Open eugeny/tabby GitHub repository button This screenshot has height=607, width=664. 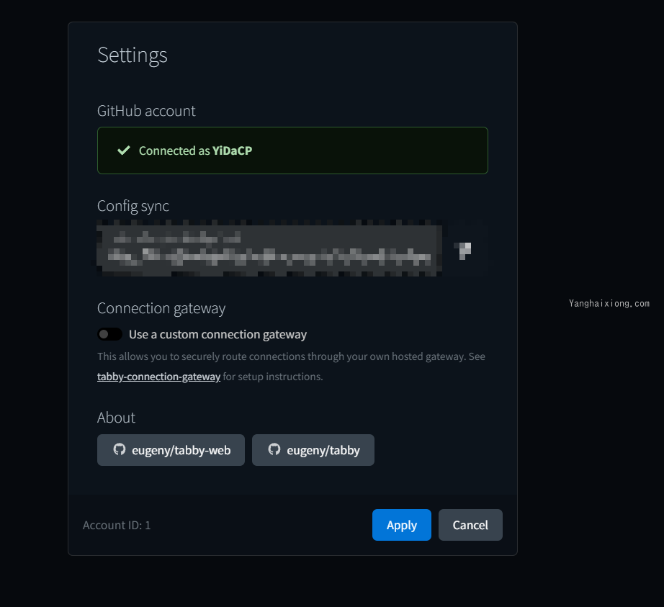pyautogui.click(x=313, y=450)
